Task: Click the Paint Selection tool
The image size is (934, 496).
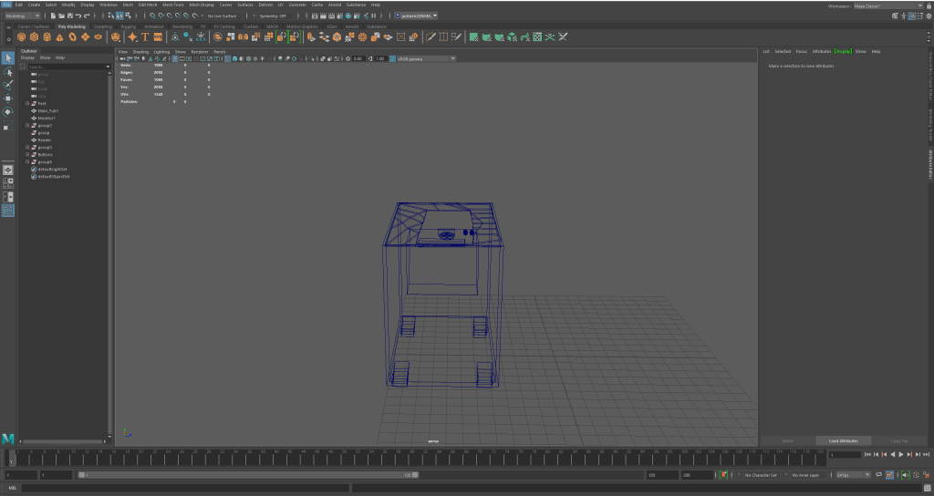Action: (x=8, y=84)
